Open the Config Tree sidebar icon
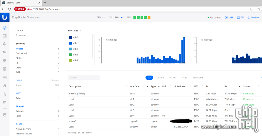The image size is (262, 136). coord(5,94)
